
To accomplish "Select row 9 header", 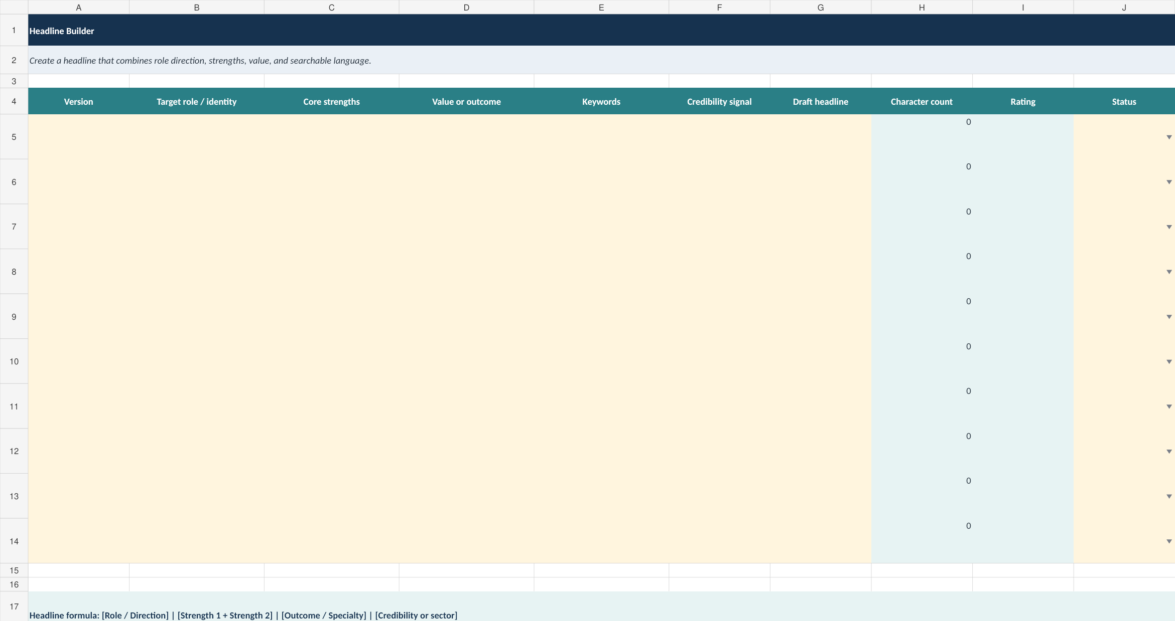I will click(14, 317).
